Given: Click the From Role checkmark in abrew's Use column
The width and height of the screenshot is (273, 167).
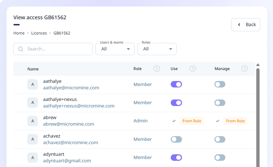Looking at the screenshot, I should pyautogui.click(x=174, y=121).
